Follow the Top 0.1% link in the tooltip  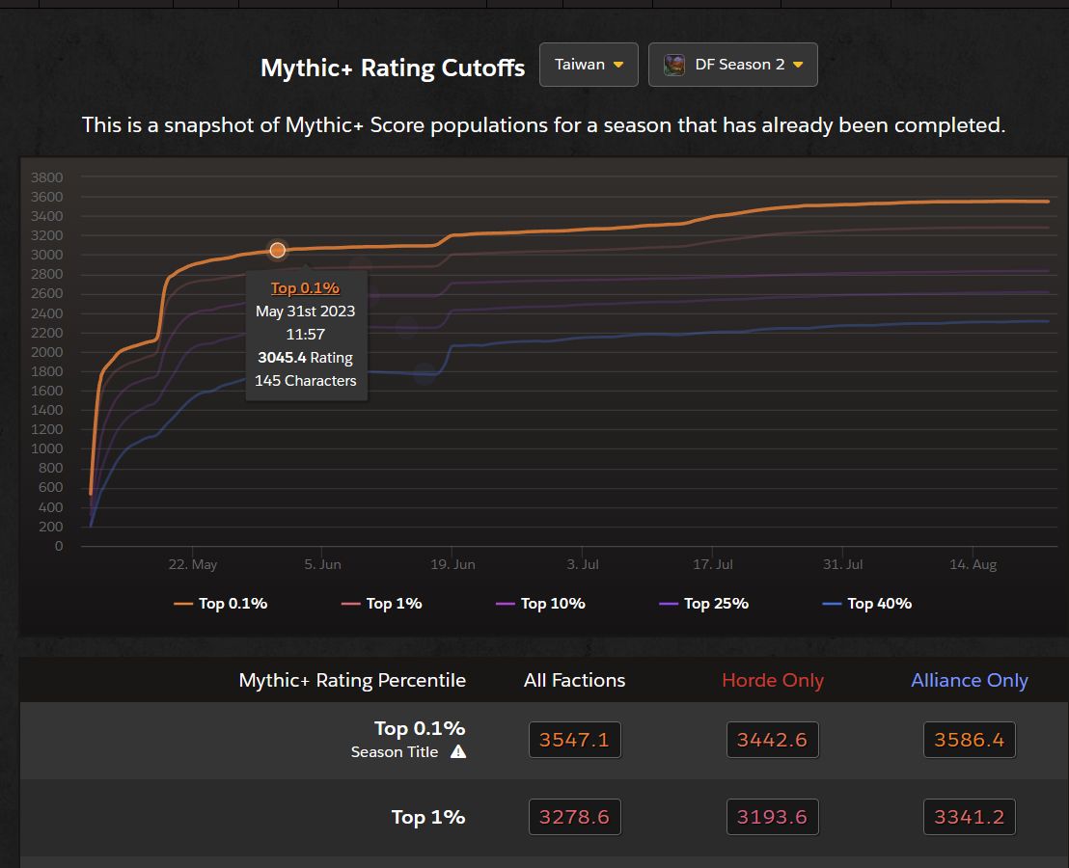[x=305, y=288]
